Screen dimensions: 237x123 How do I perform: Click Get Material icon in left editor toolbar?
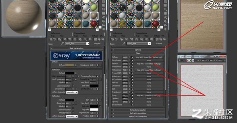pyautogui.click(x=51, y=39)
